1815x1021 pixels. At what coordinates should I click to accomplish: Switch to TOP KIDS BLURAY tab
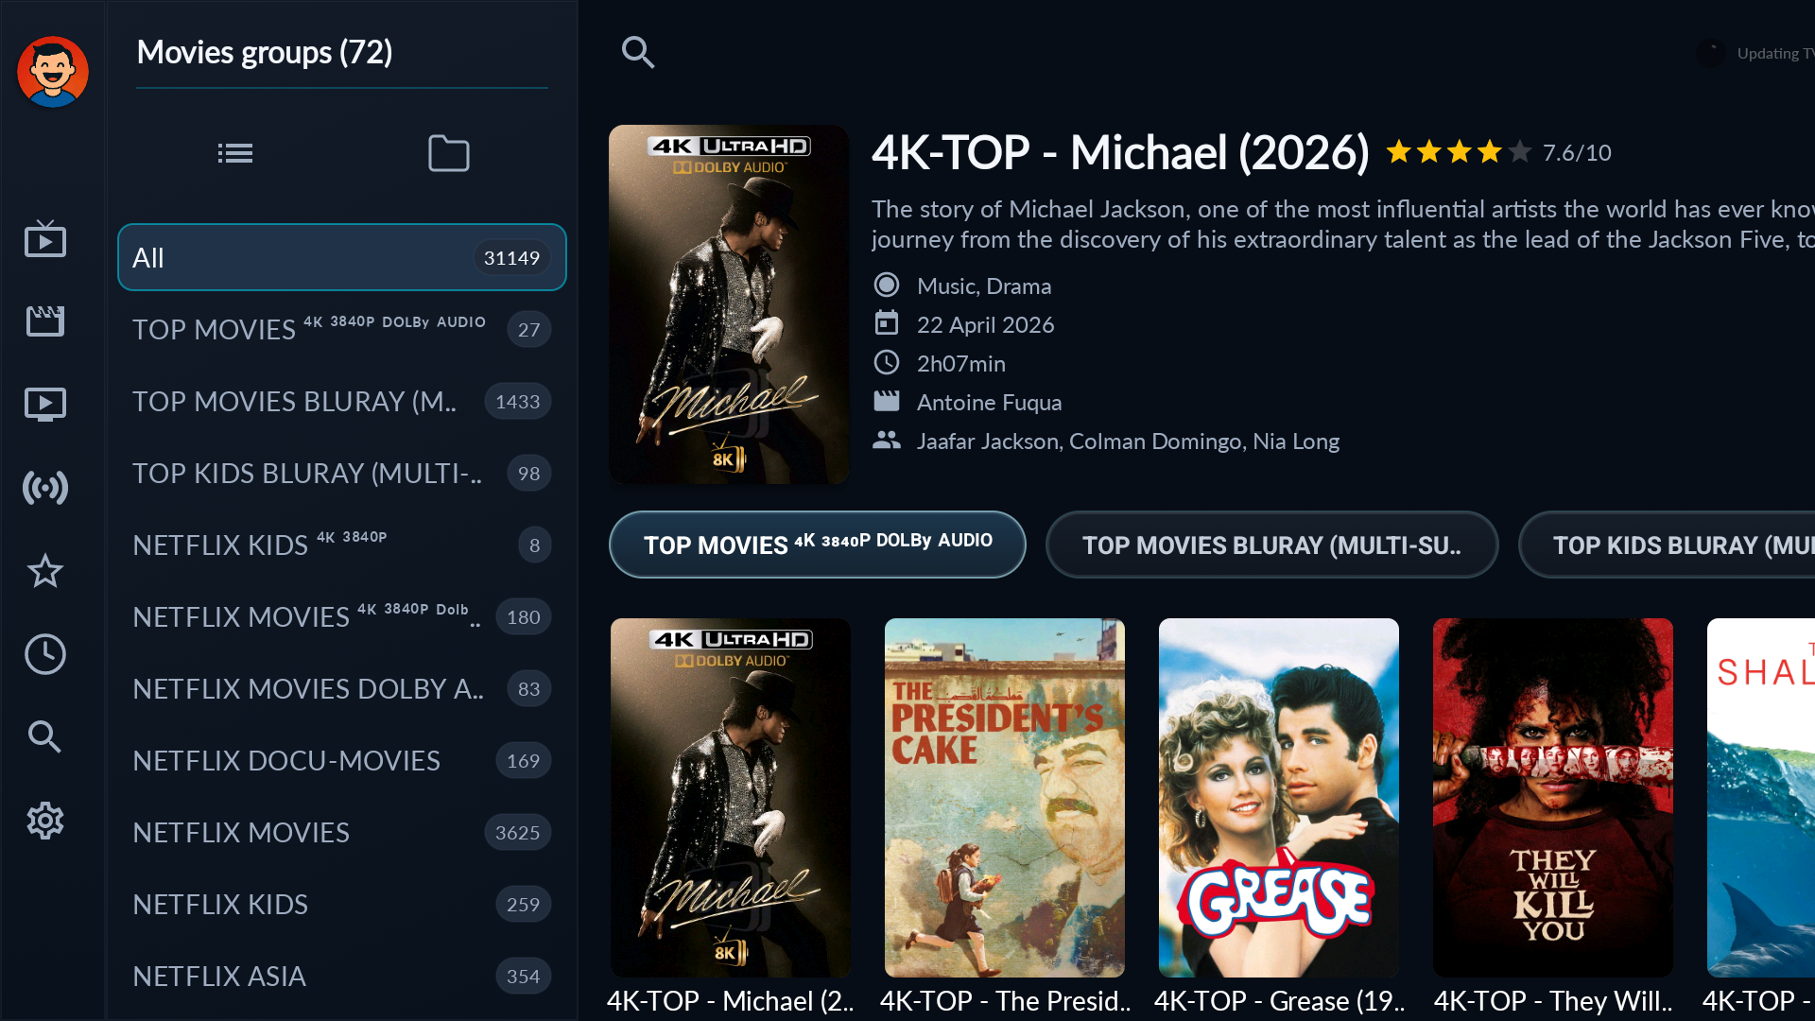point(1668,545)
